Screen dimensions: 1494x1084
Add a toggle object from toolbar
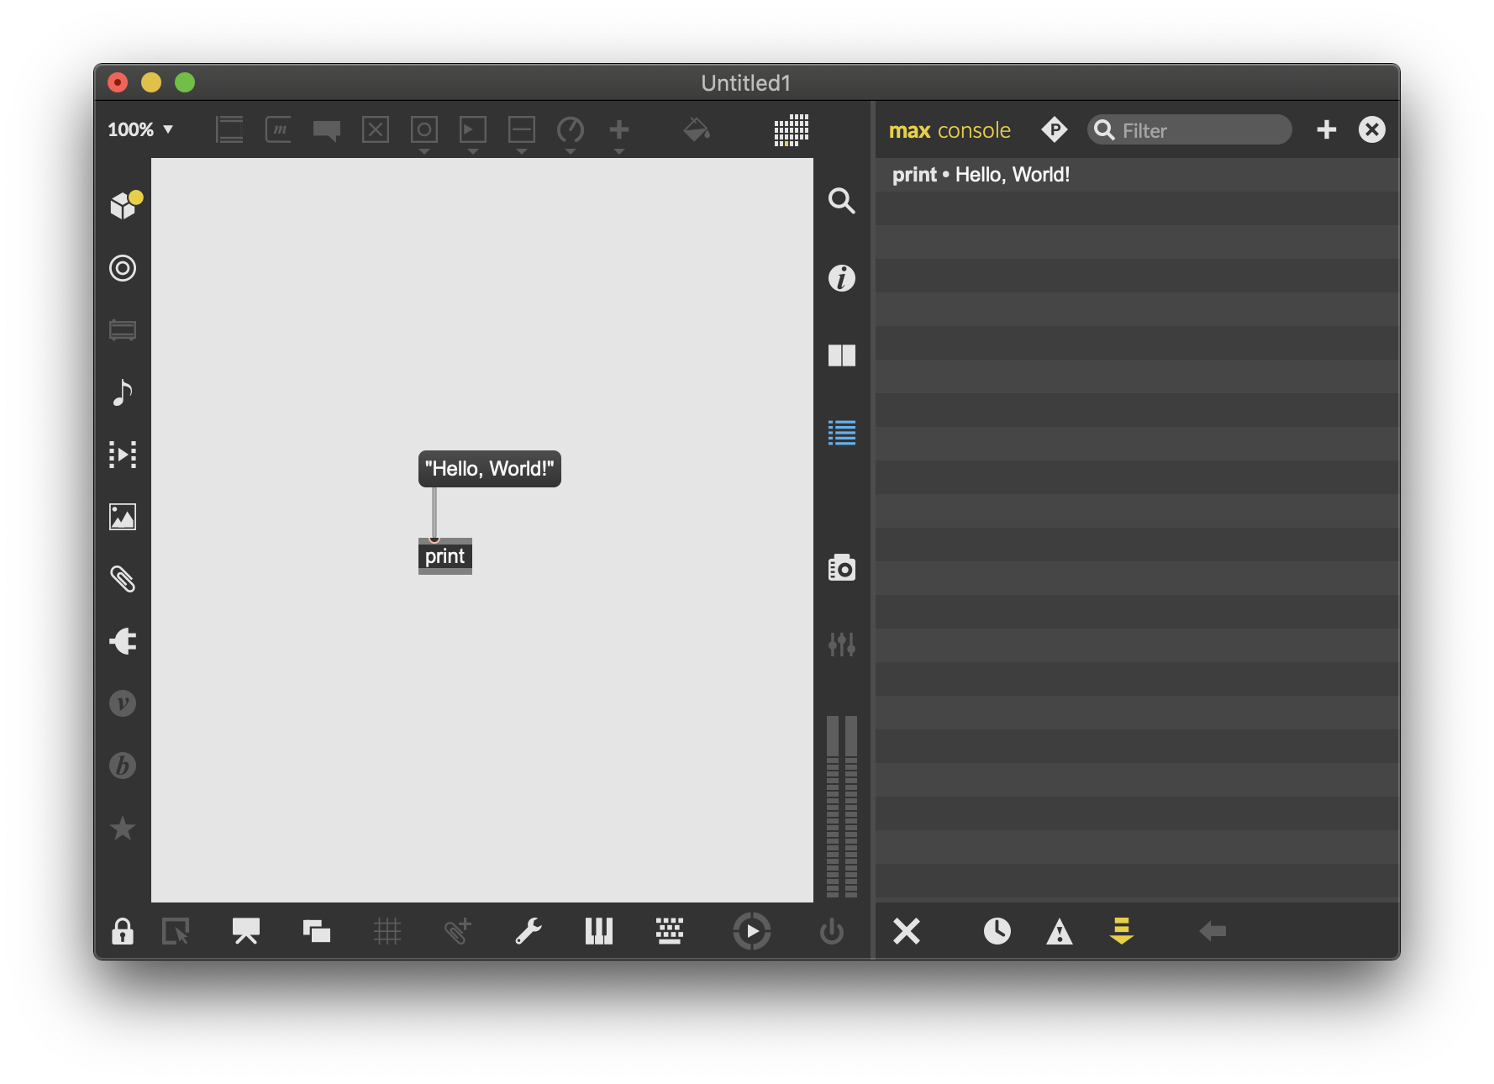coord(376,129)
